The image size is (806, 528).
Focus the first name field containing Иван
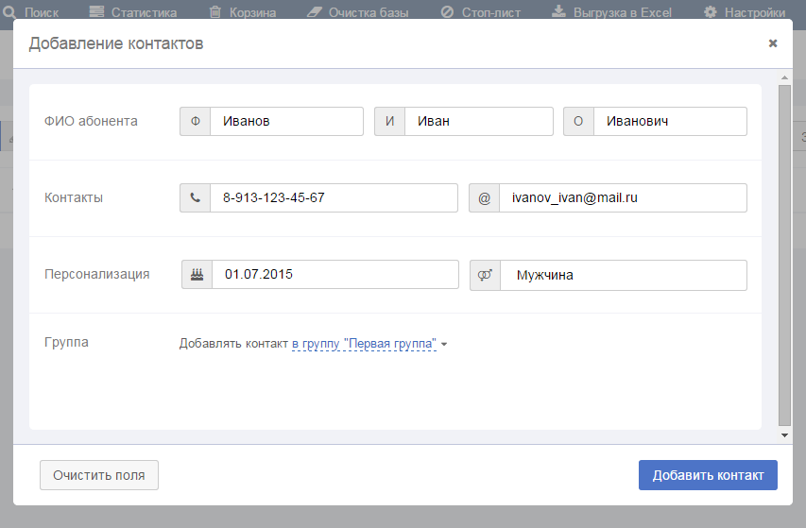click(479, 121)
